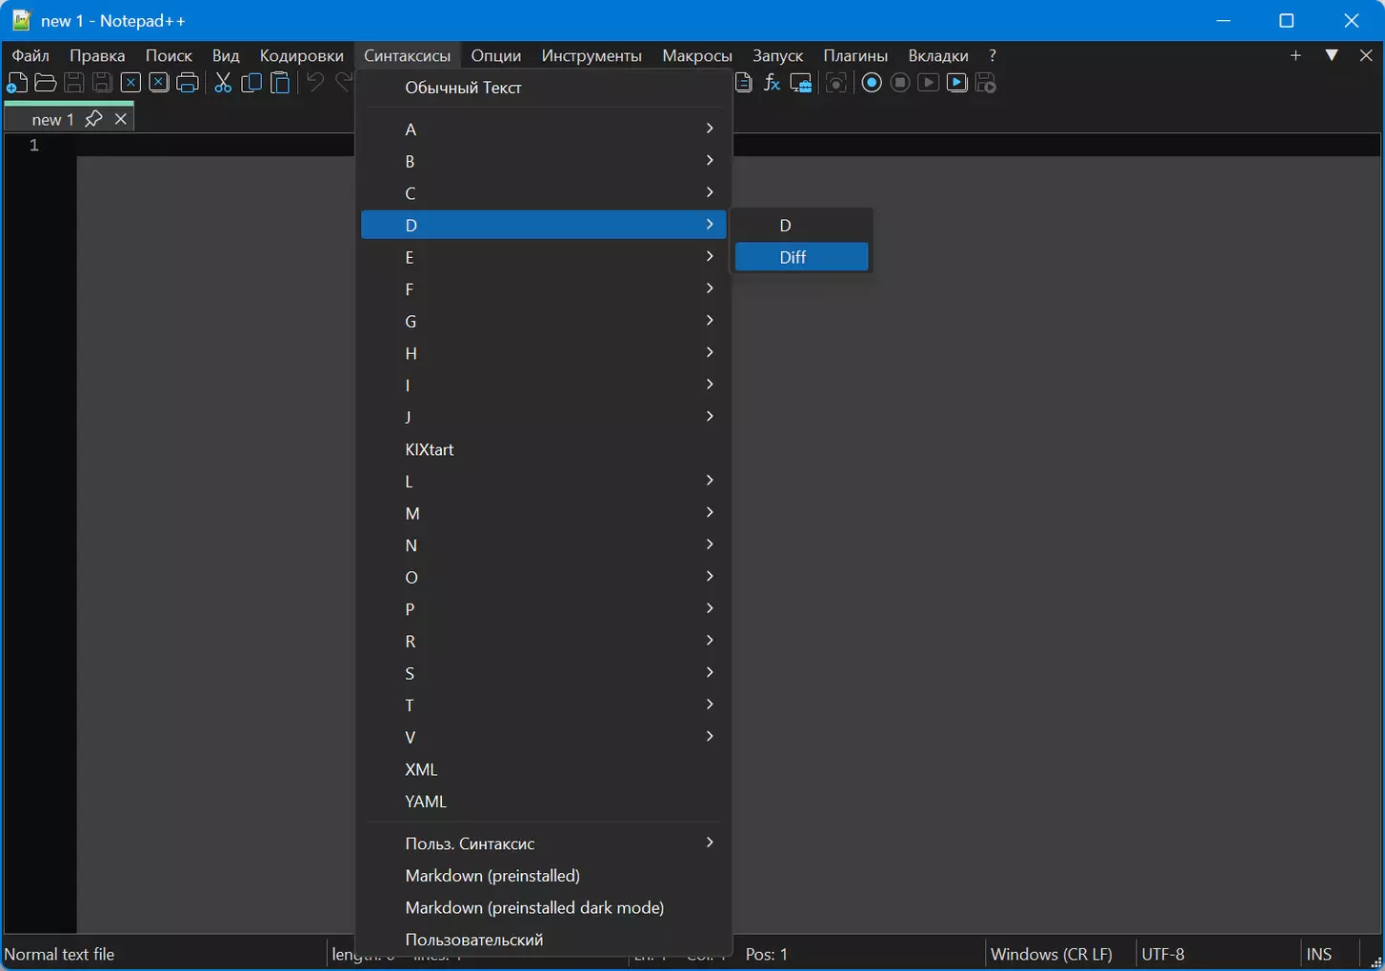
Task: Pick the D language entry above Diff
Action: 801,226
